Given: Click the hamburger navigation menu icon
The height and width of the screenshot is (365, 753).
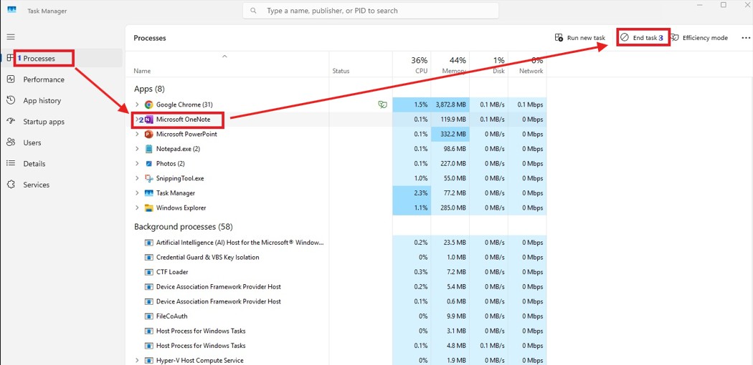Looking at the screenshot, I should tap(11, 37).
